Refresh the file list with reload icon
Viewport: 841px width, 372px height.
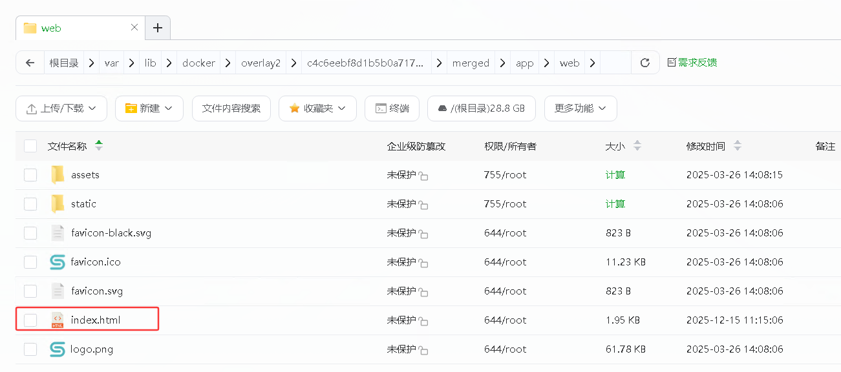click(644, 63)
